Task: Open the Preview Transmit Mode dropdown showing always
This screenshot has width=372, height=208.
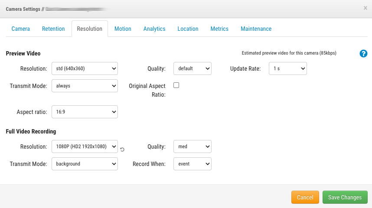Action: [x=85, y=86]
